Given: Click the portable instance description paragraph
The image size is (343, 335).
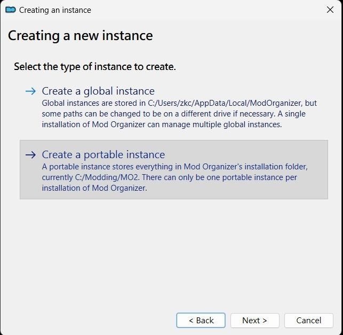Looking at the screenshot, I should [174, 177].
